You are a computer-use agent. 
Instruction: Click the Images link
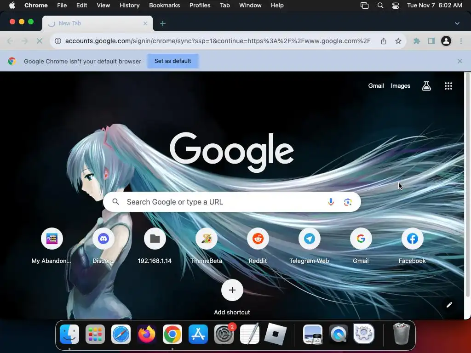[401, 86]
